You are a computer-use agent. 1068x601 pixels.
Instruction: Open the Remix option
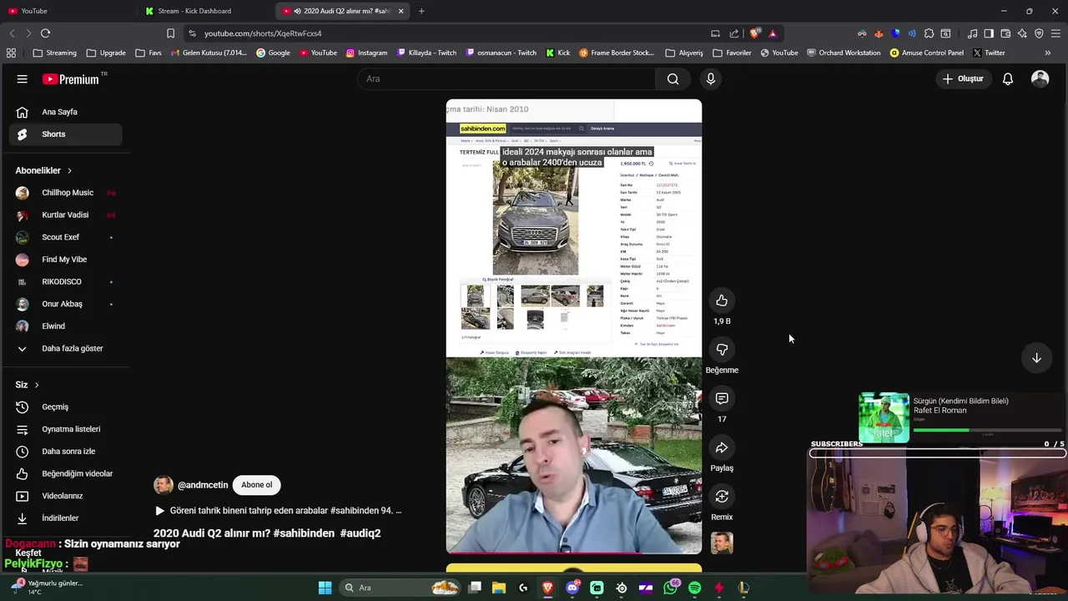722,497
